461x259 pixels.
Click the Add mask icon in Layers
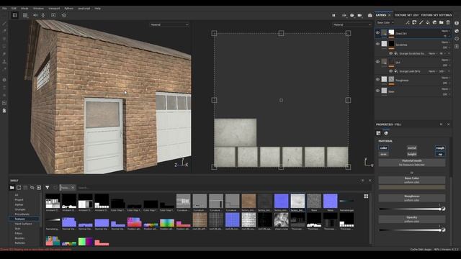click(414, 22)
